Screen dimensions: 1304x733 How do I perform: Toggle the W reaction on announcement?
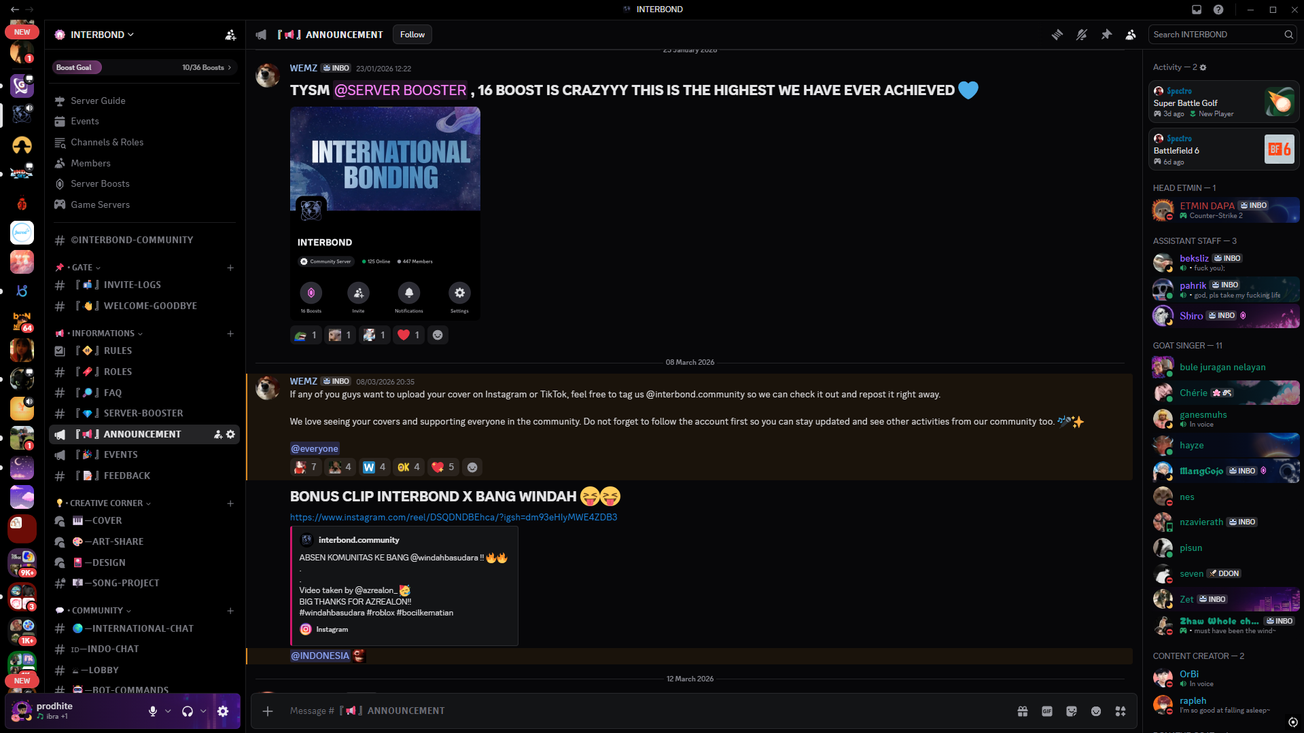click(x=374, y=467)
